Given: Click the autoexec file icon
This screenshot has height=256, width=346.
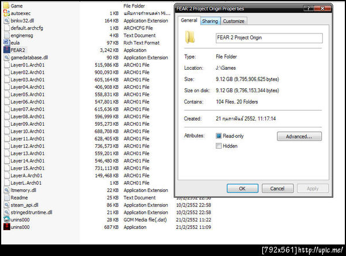Looking at the screenshot, I should click(x=6, y=13).
